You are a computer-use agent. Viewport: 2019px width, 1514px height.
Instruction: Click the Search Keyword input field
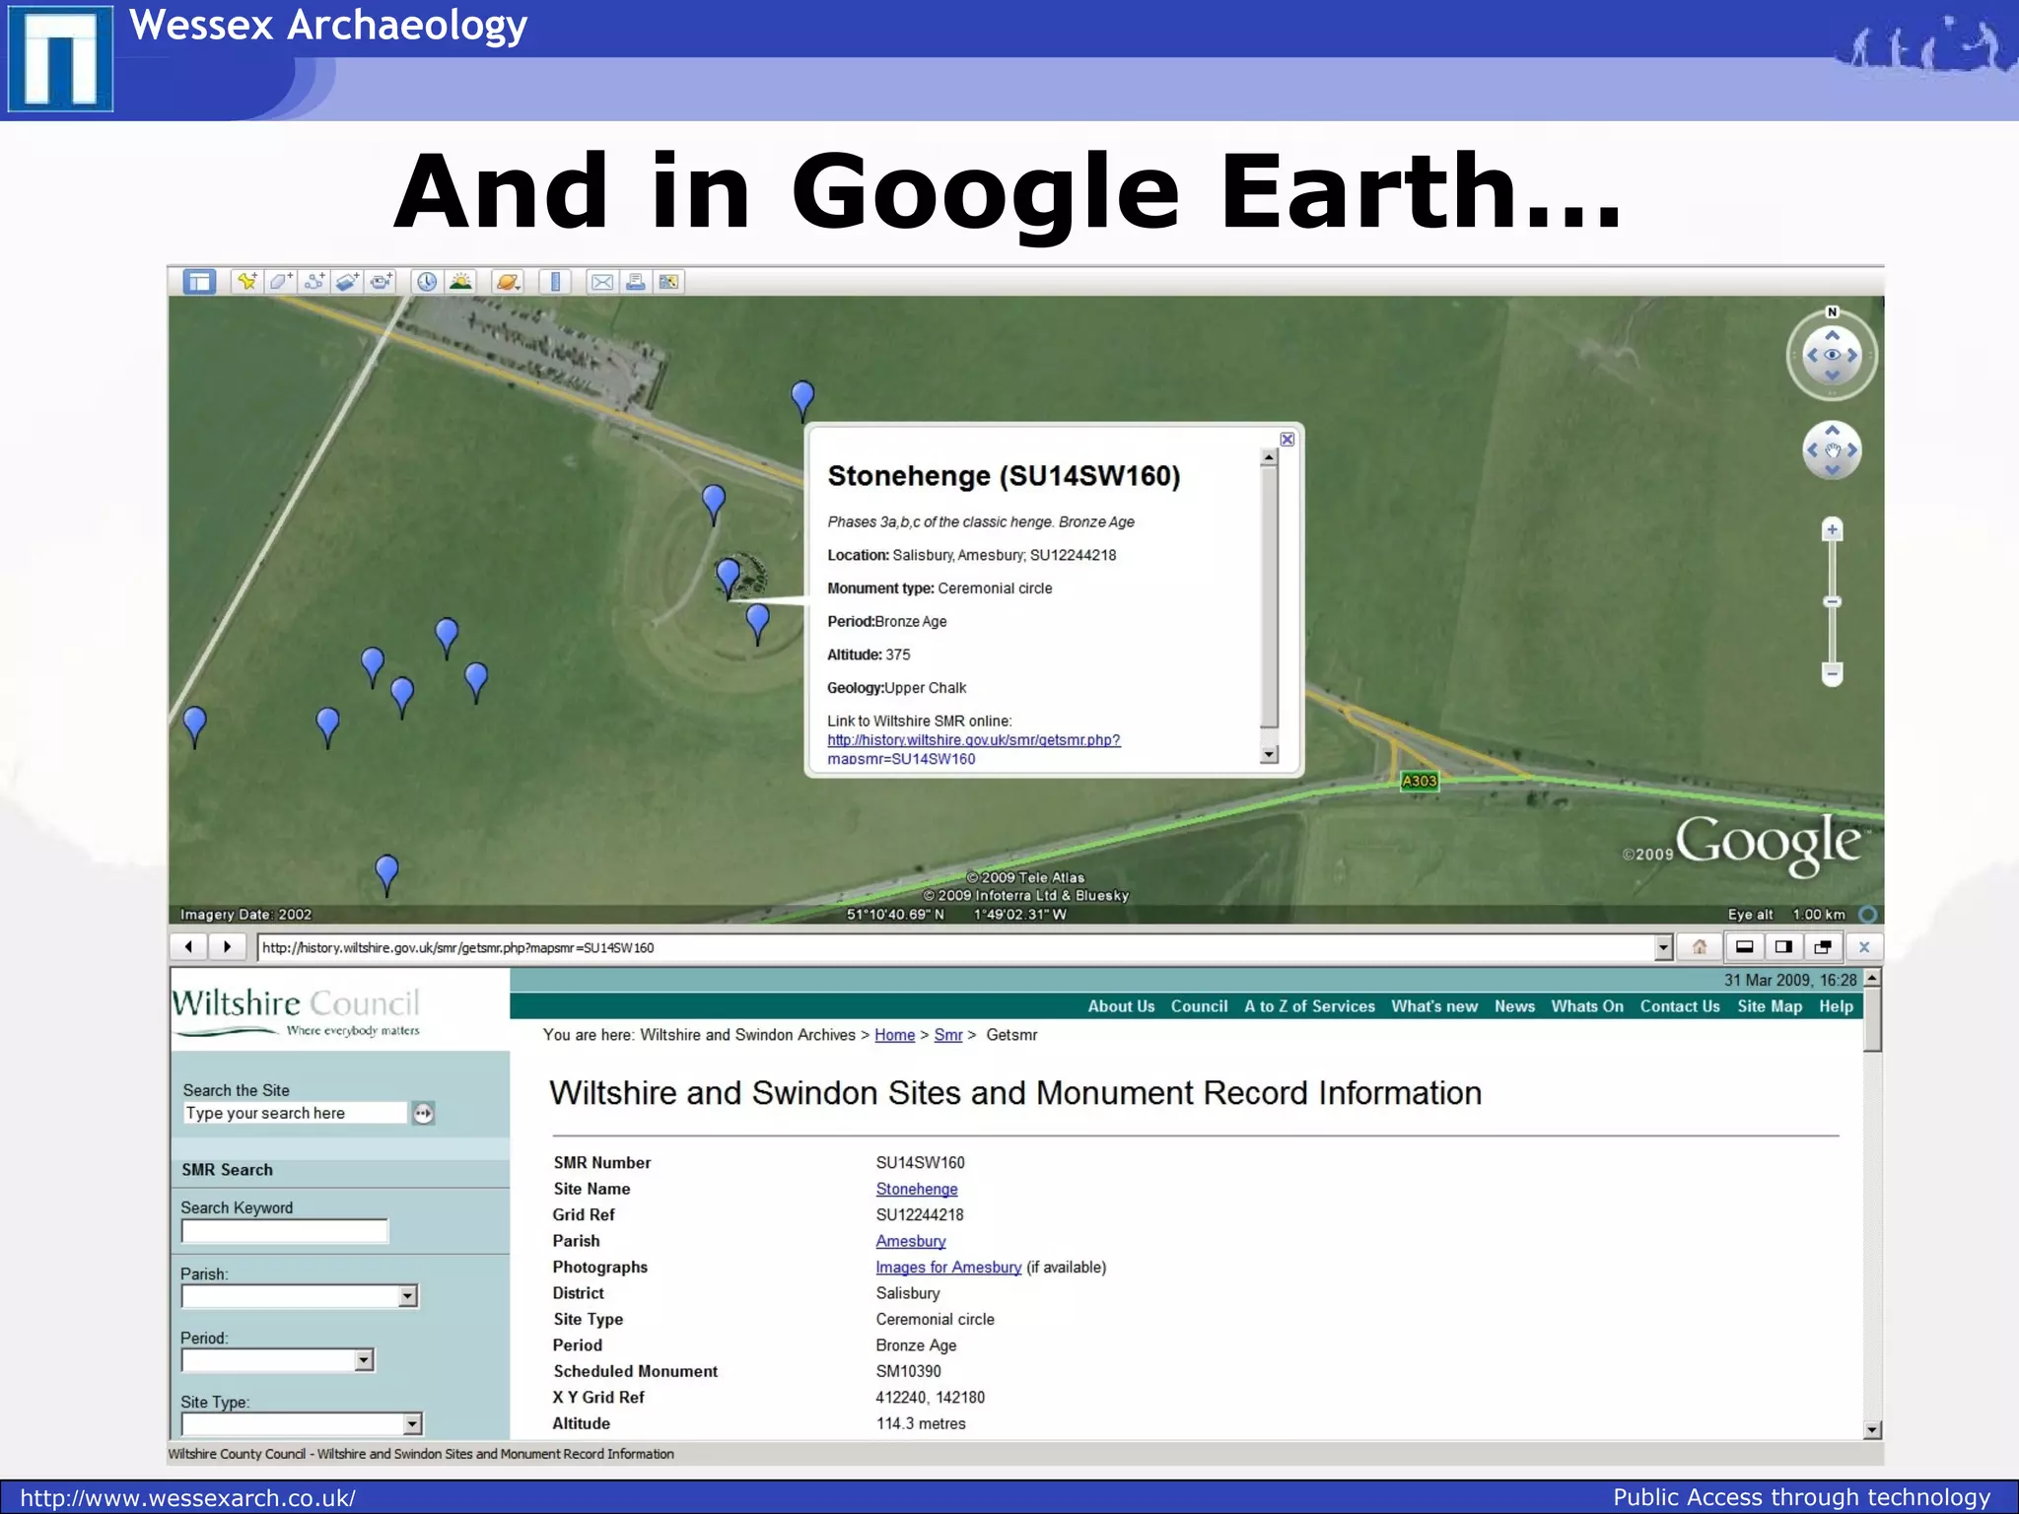pyautogui.click(x=285, y=1231)
